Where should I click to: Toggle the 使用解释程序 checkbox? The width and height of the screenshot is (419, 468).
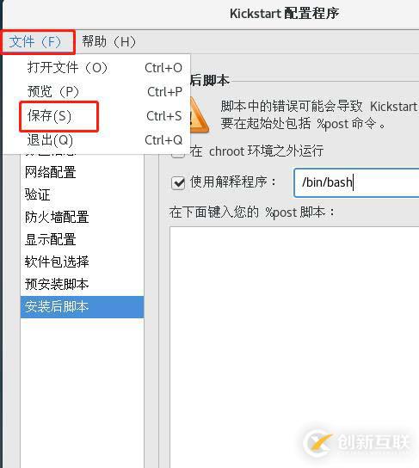click(178, 182)
